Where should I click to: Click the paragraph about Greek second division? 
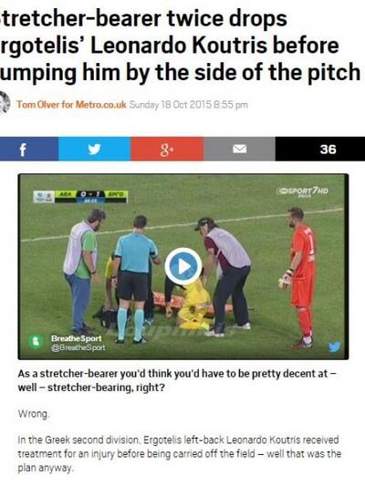click(x=180, y=453)
